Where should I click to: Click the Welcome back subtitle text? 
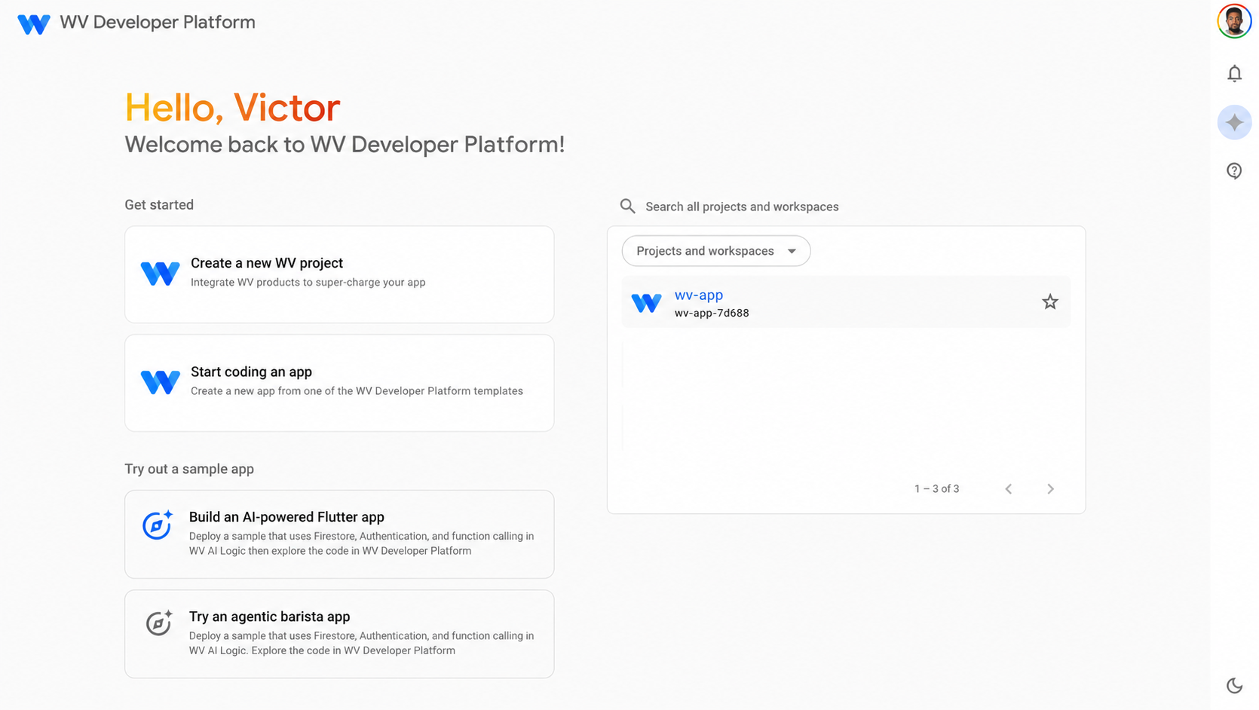(x=345, y=145)
